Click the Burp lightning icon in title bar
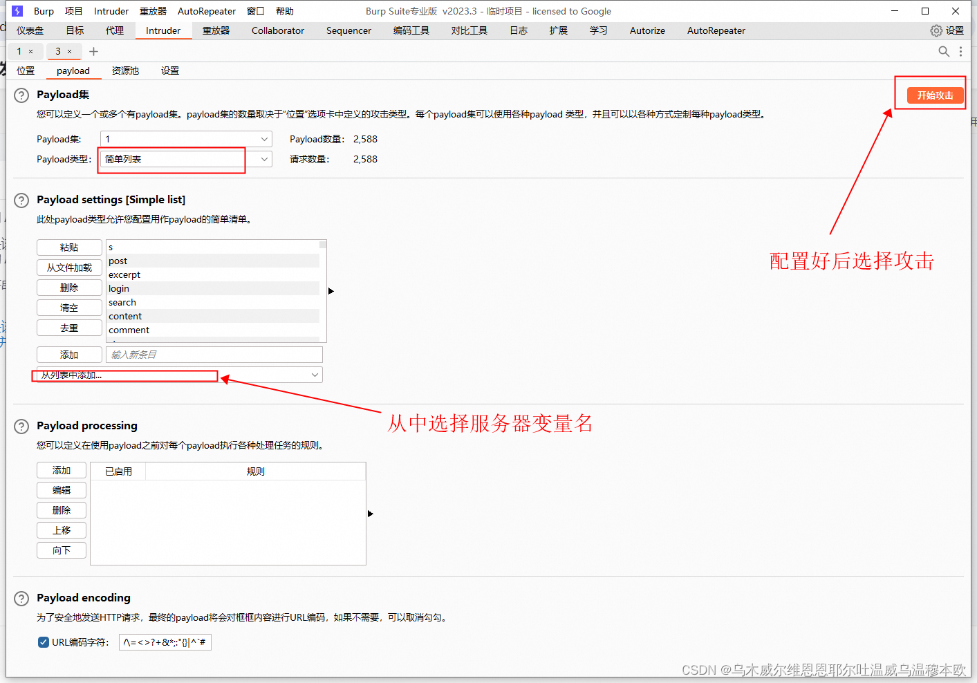Screen dimensions: 977x683 pyautogui.click(x=17, y=10)
